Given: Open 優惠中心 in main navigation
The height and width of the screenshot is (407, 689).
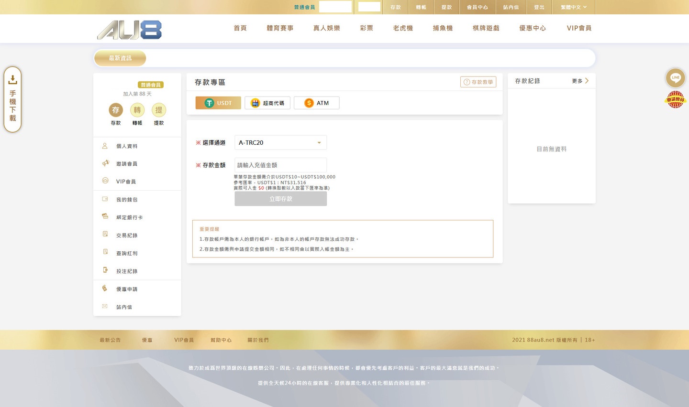Looking at the screenshot, I should point(533,28).
